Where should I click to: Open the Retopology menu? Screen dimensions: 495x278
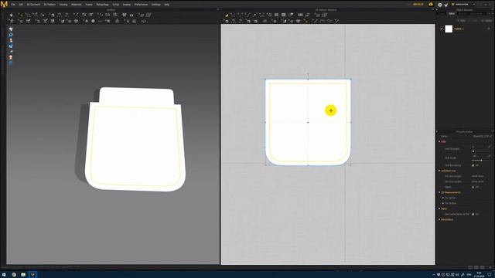102,5
